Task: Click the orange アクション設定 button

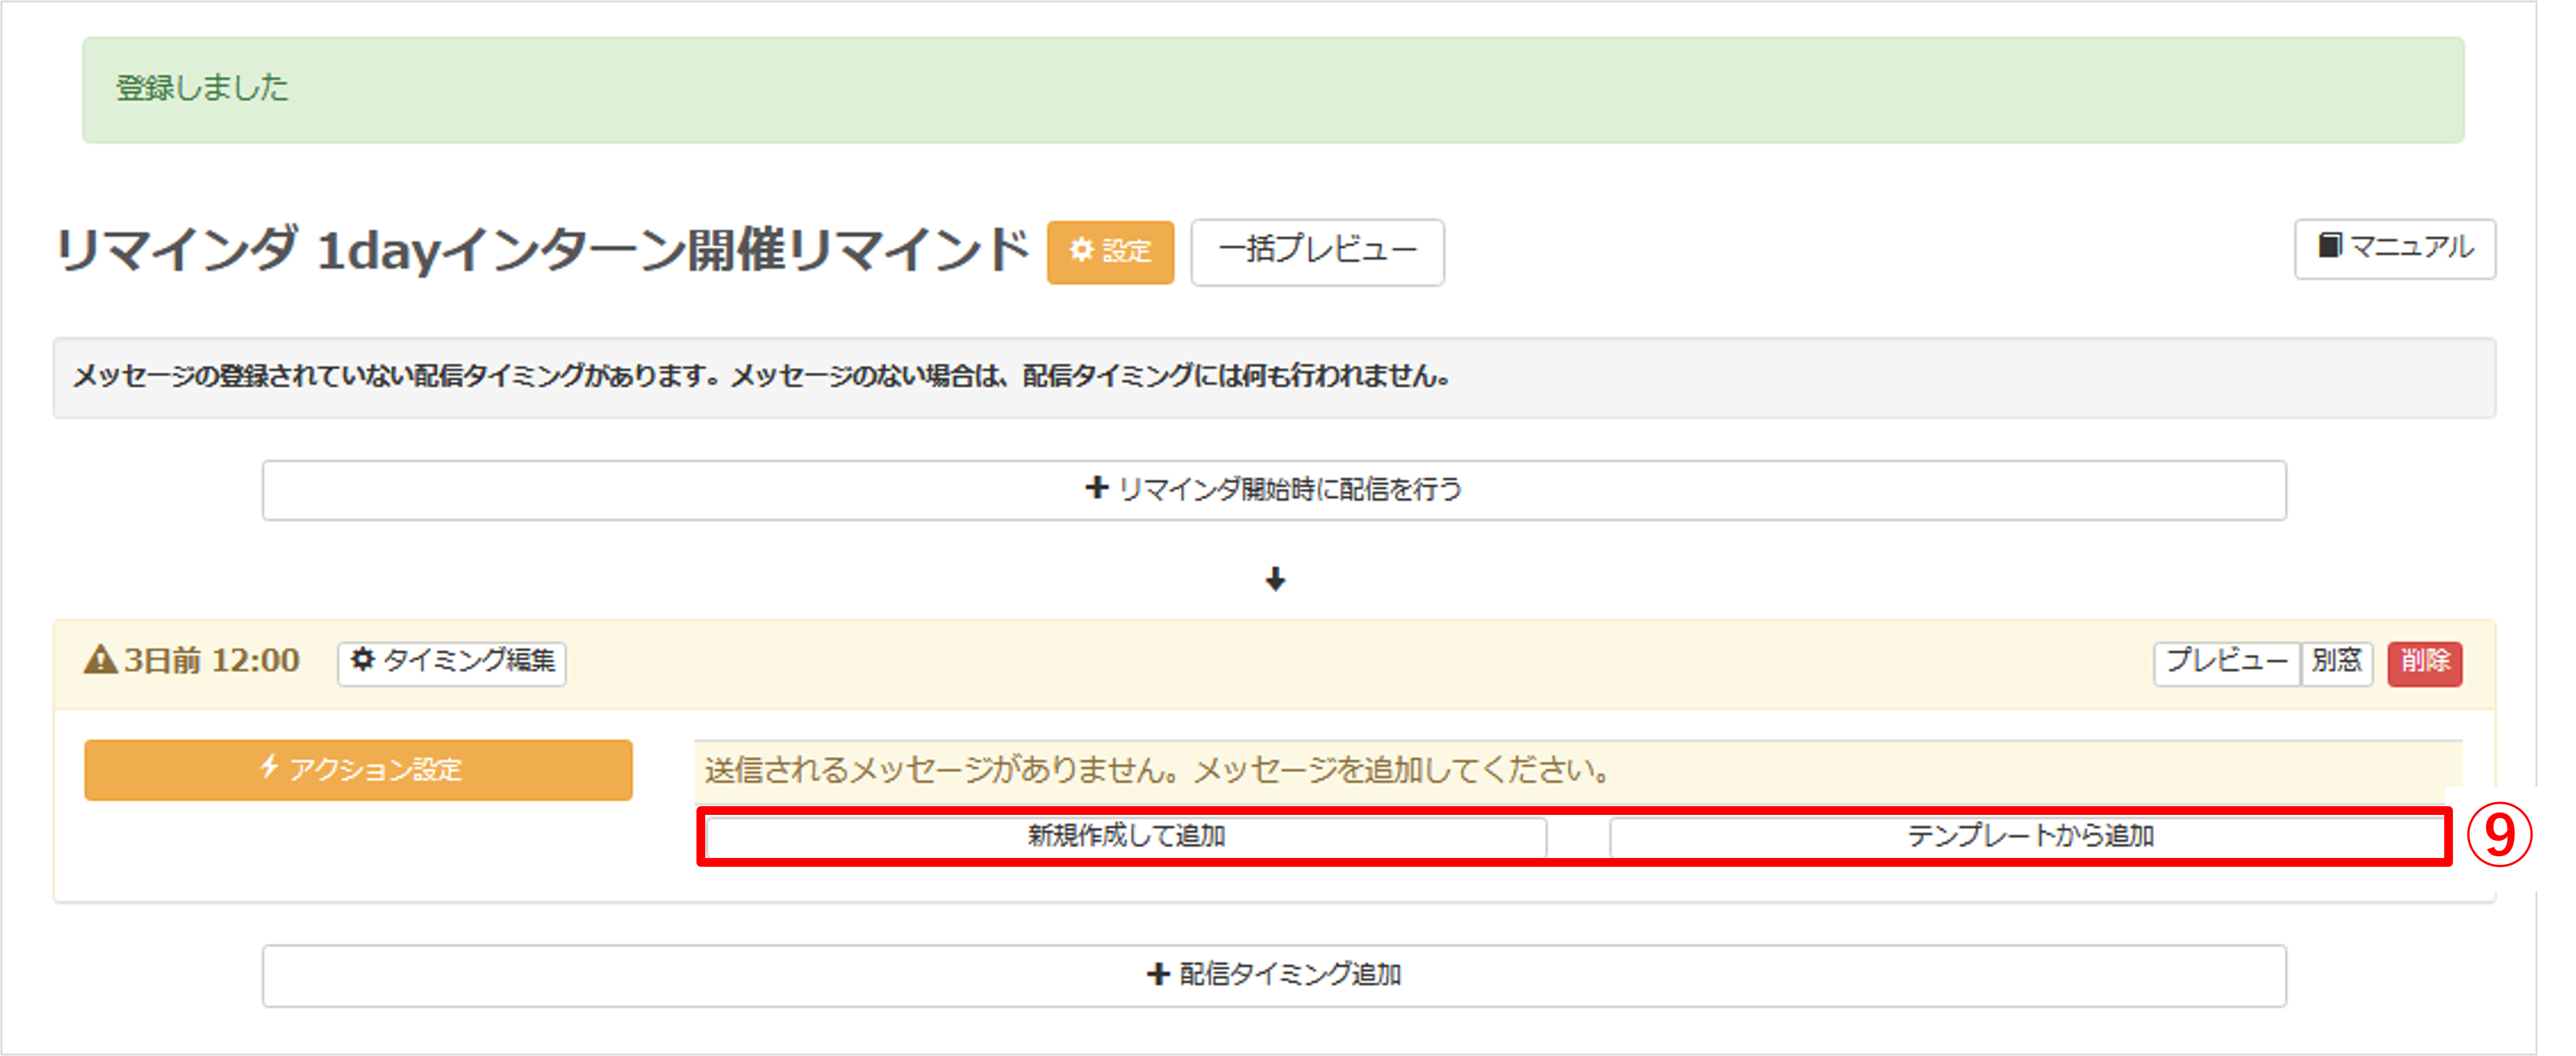Action: pyautogui.click(x=358, y=770)
